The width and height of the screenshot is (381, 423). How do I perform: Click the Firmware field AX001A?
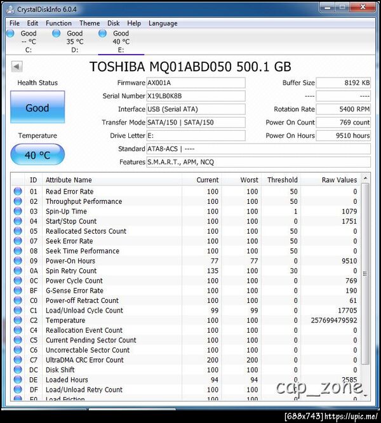tap(196, 83)
